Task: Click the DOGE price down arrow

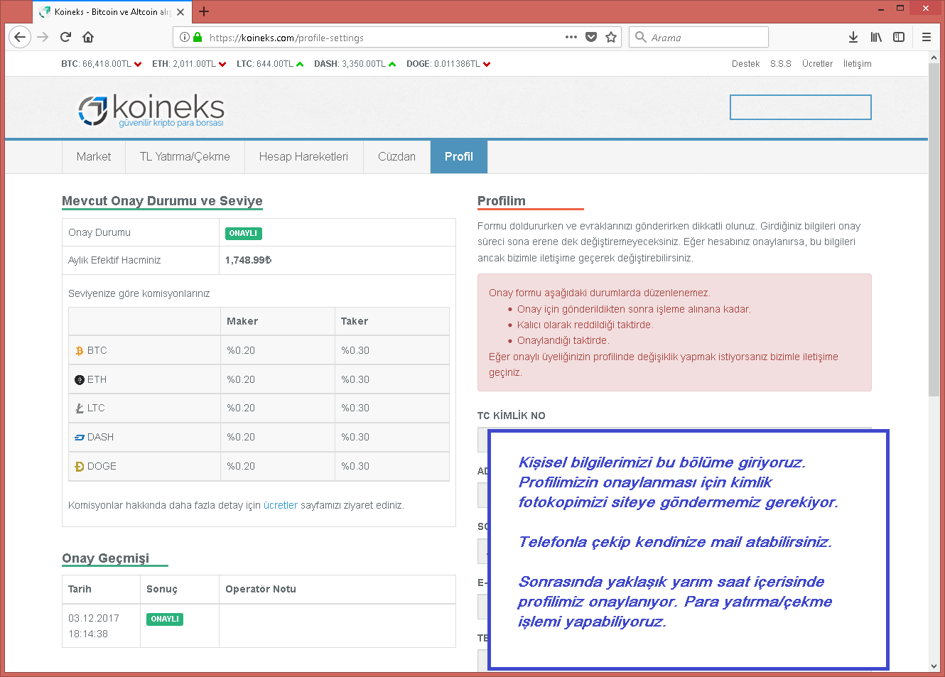Action: tap(487, 64)
